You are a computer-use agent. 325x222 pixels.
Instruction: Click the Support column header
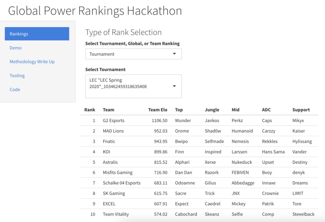301,110
